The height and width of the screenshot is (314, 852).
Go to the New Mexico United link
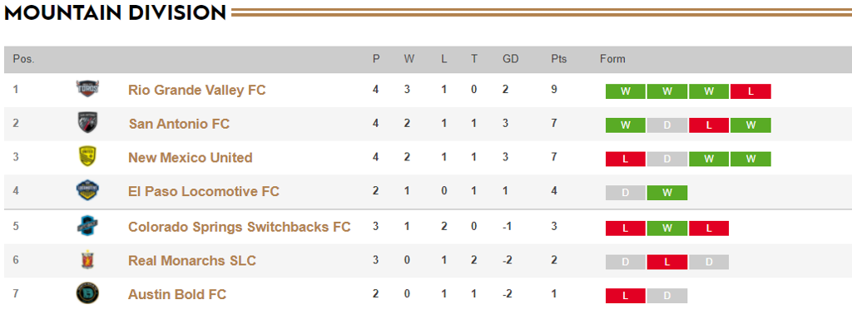191,158
